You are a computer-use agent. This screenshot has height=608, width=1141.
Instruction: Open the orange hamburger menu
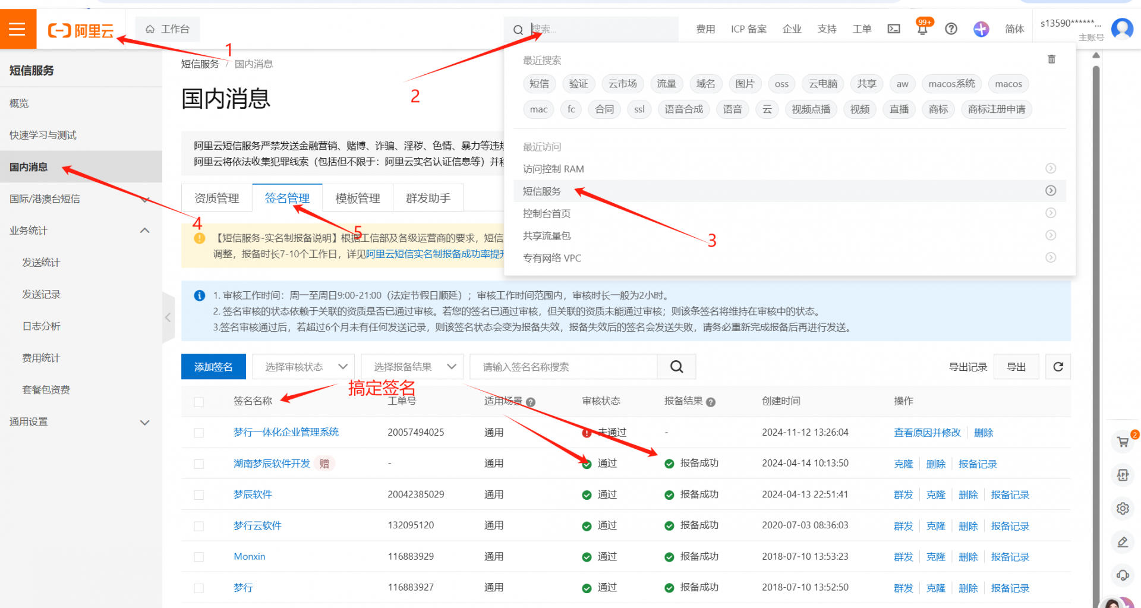pos(18,29)
